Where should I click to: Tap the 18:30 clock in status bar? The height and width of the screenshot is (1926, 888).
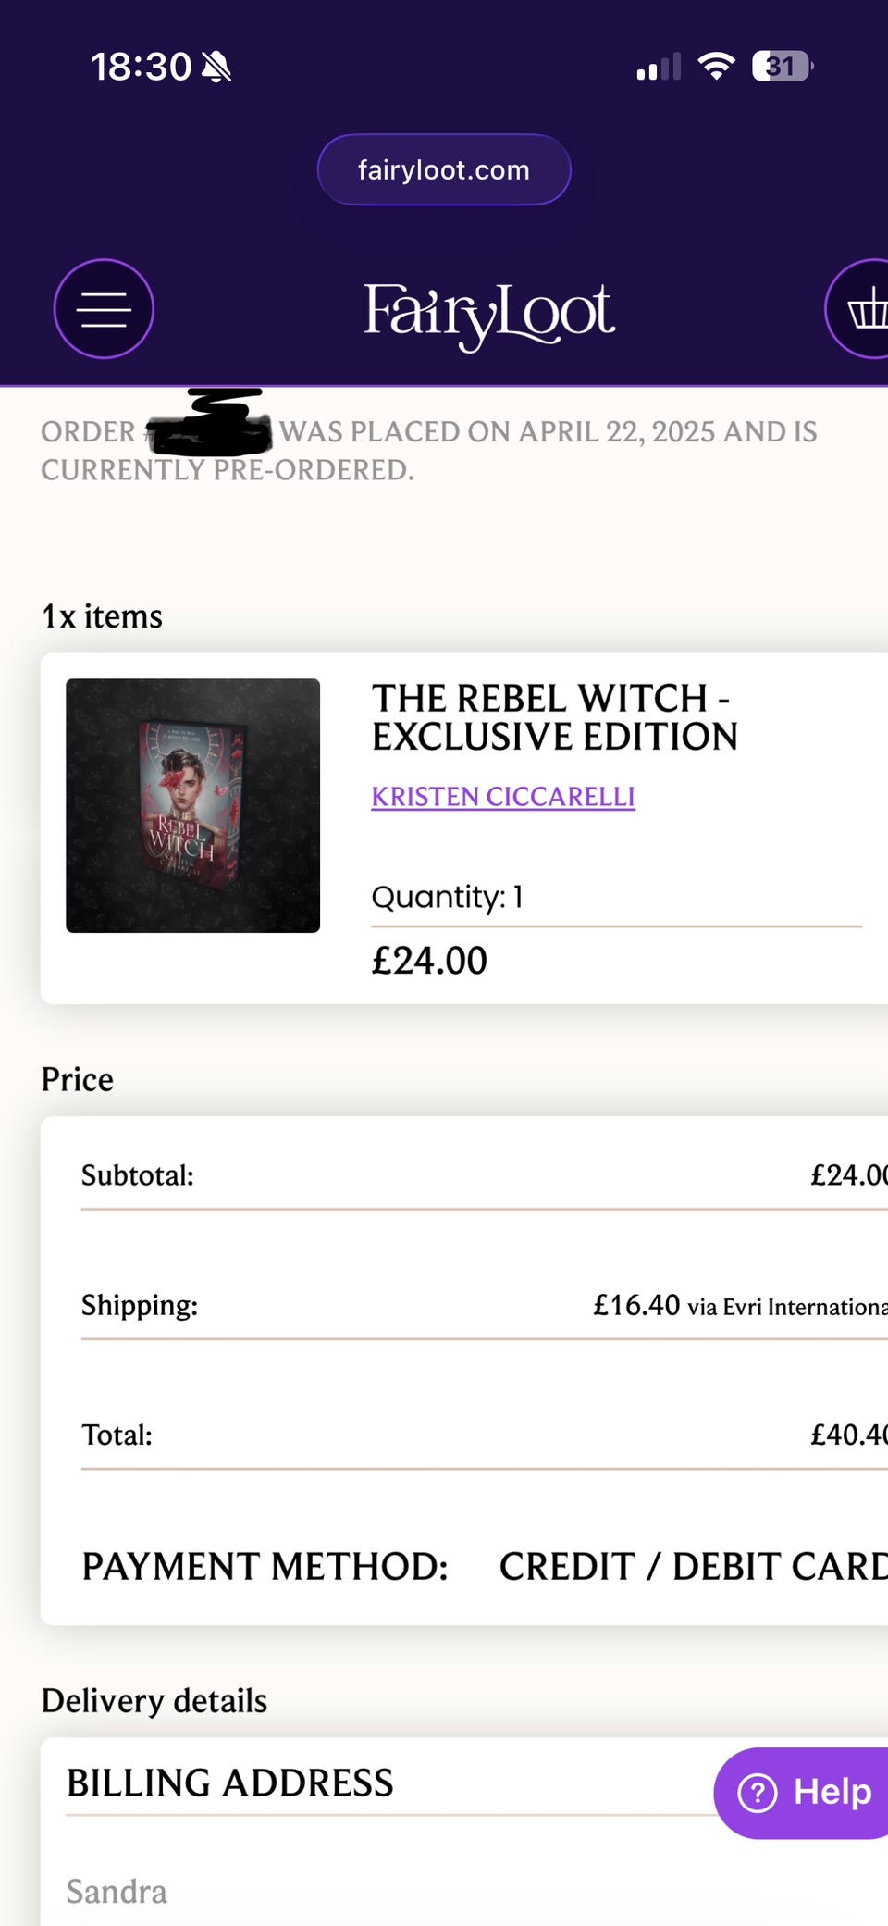pyautogui.click(x=141, y=67)
